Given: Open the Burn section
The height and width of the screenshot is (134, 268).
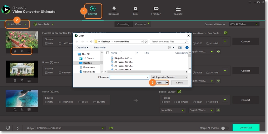Looking at the screenshot, I should pos(135,10).
